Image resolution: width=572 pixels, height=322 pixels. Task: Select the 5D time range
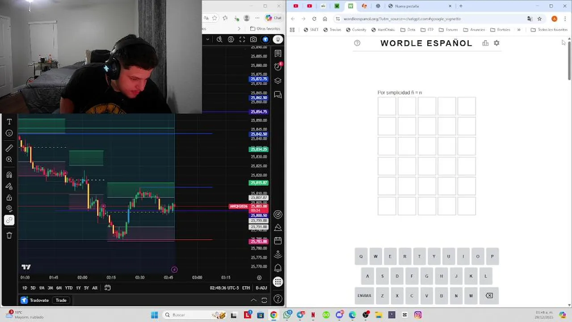pyautogui.click(x=33, y=288)
